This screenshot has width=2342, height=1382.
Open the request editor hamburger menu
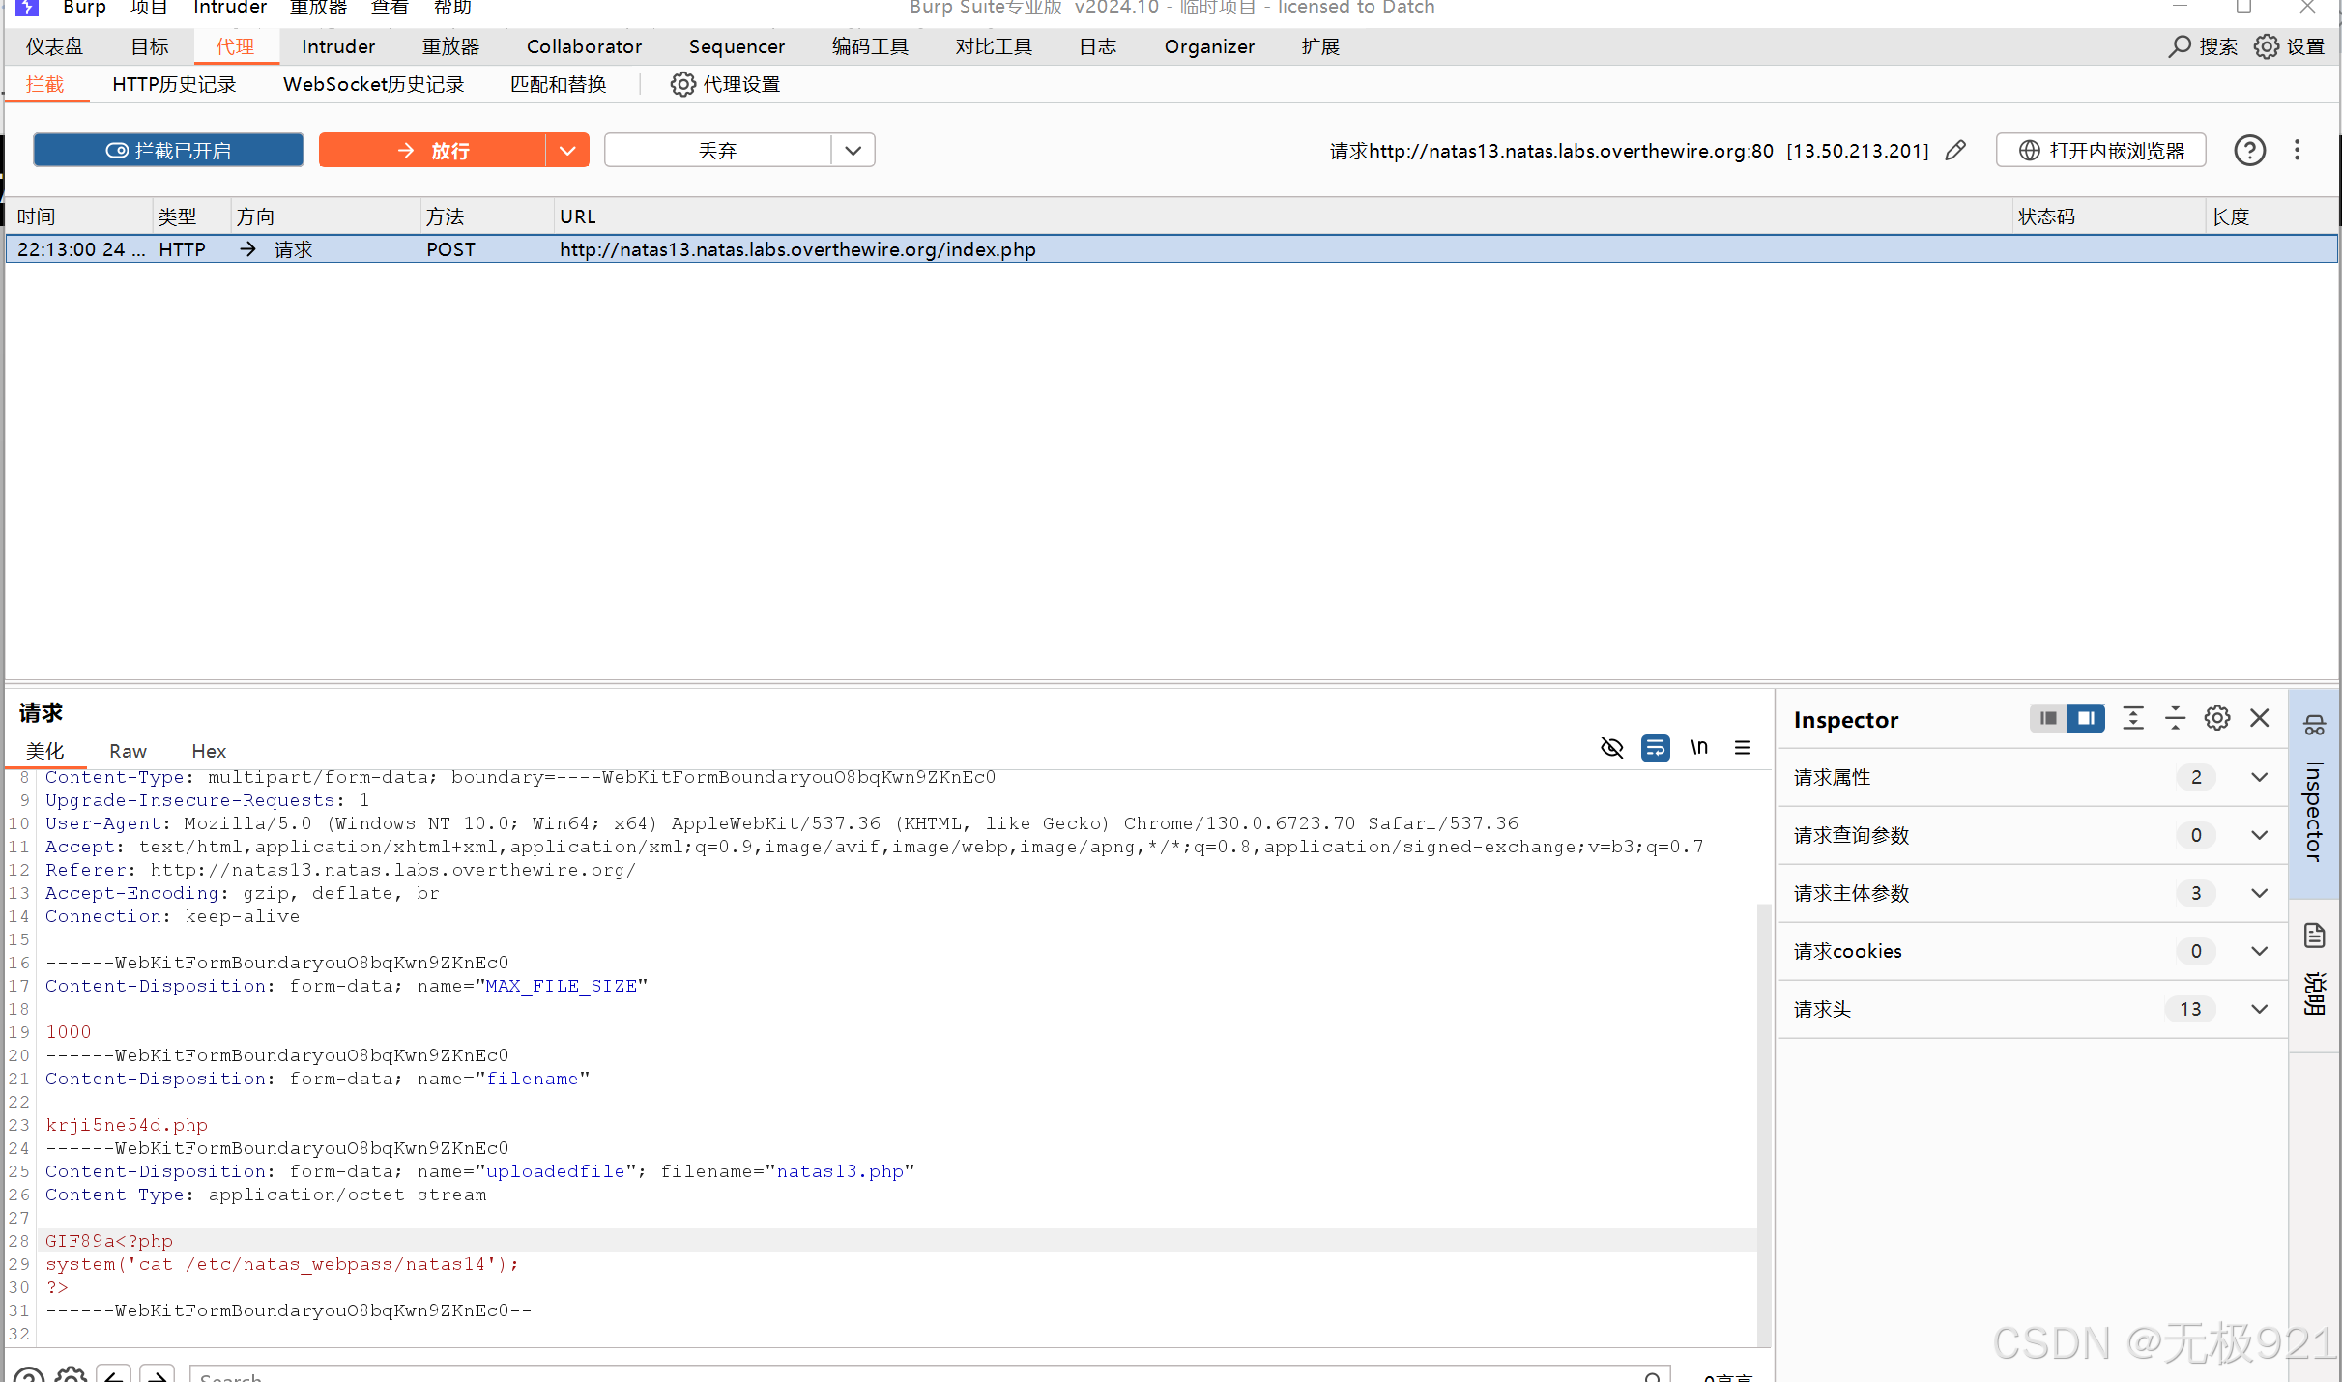pos(1743,747)
